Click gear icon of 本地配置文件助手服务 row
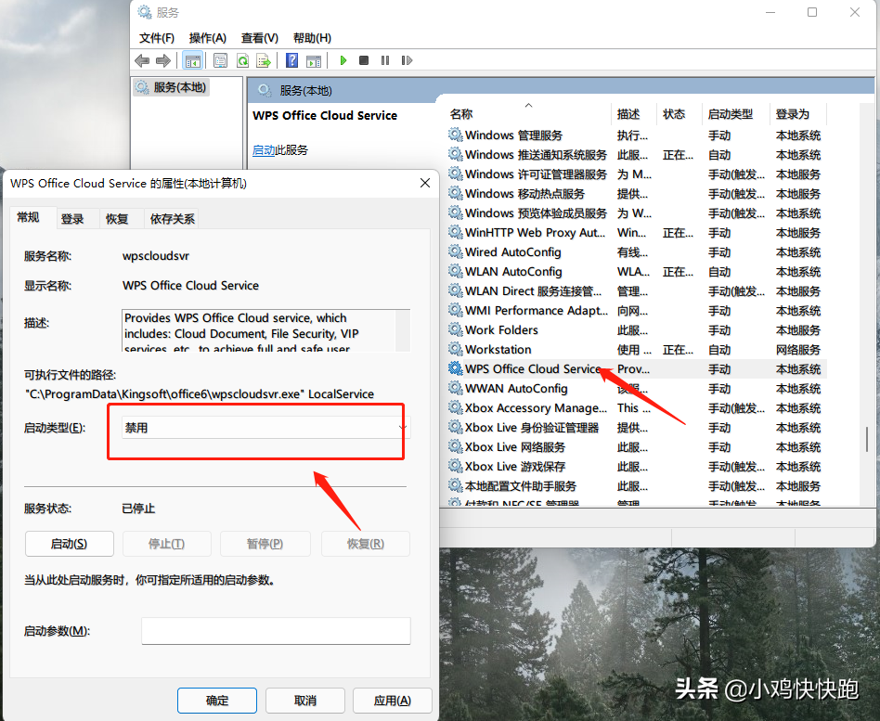Viewport: 880px width, 721px height. coord(455,485)
